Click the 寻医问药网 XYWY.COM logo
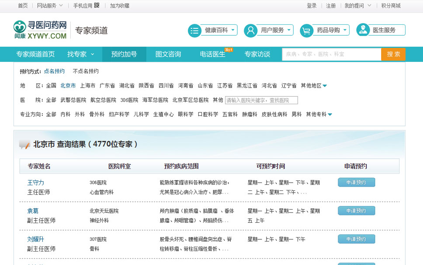The height and width of the screenshot is (265, 423). pyautogui.click(x=40, y=30)
